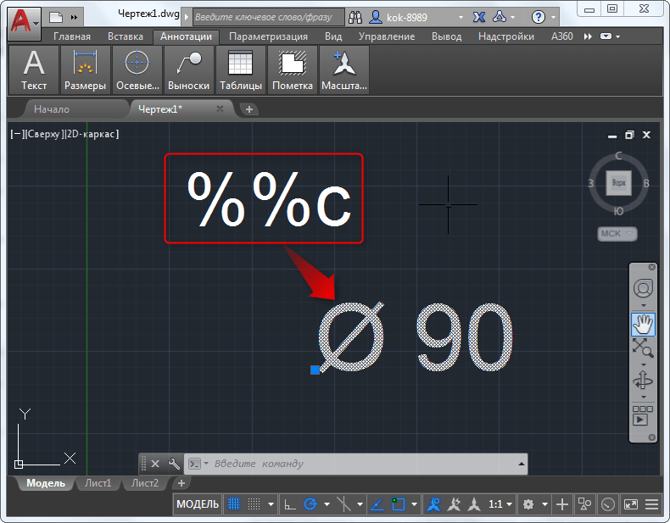This screenshot has height=523, width=670.
Task: Select the Zoom extents tool
Action: tap(643, 348)
